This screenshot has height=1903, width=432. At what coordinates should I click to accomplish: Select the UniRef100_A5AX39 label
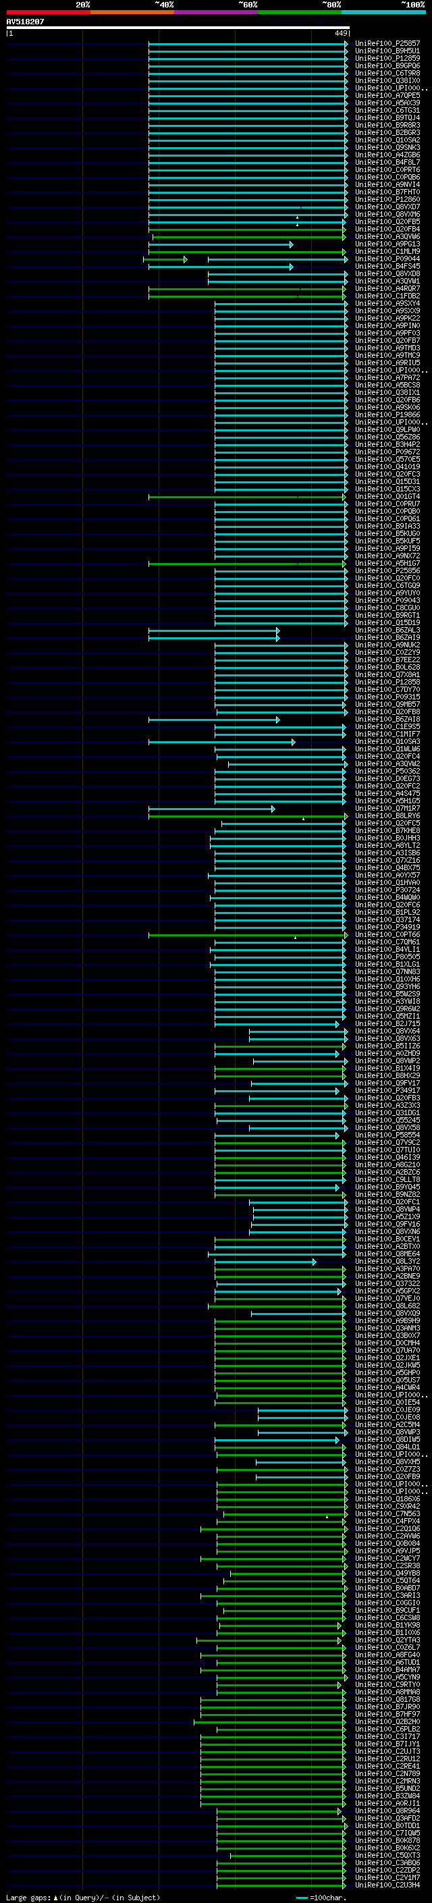pos(387,103)
